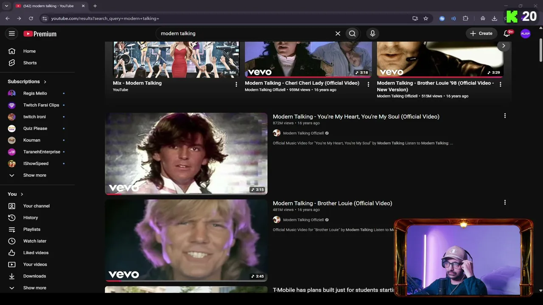Expand the You section chevron

22,194
